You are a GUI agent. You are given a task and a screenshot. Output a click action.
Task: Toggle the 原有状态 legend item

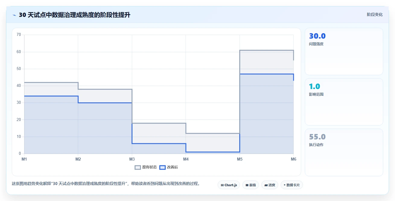coord(146,167)
